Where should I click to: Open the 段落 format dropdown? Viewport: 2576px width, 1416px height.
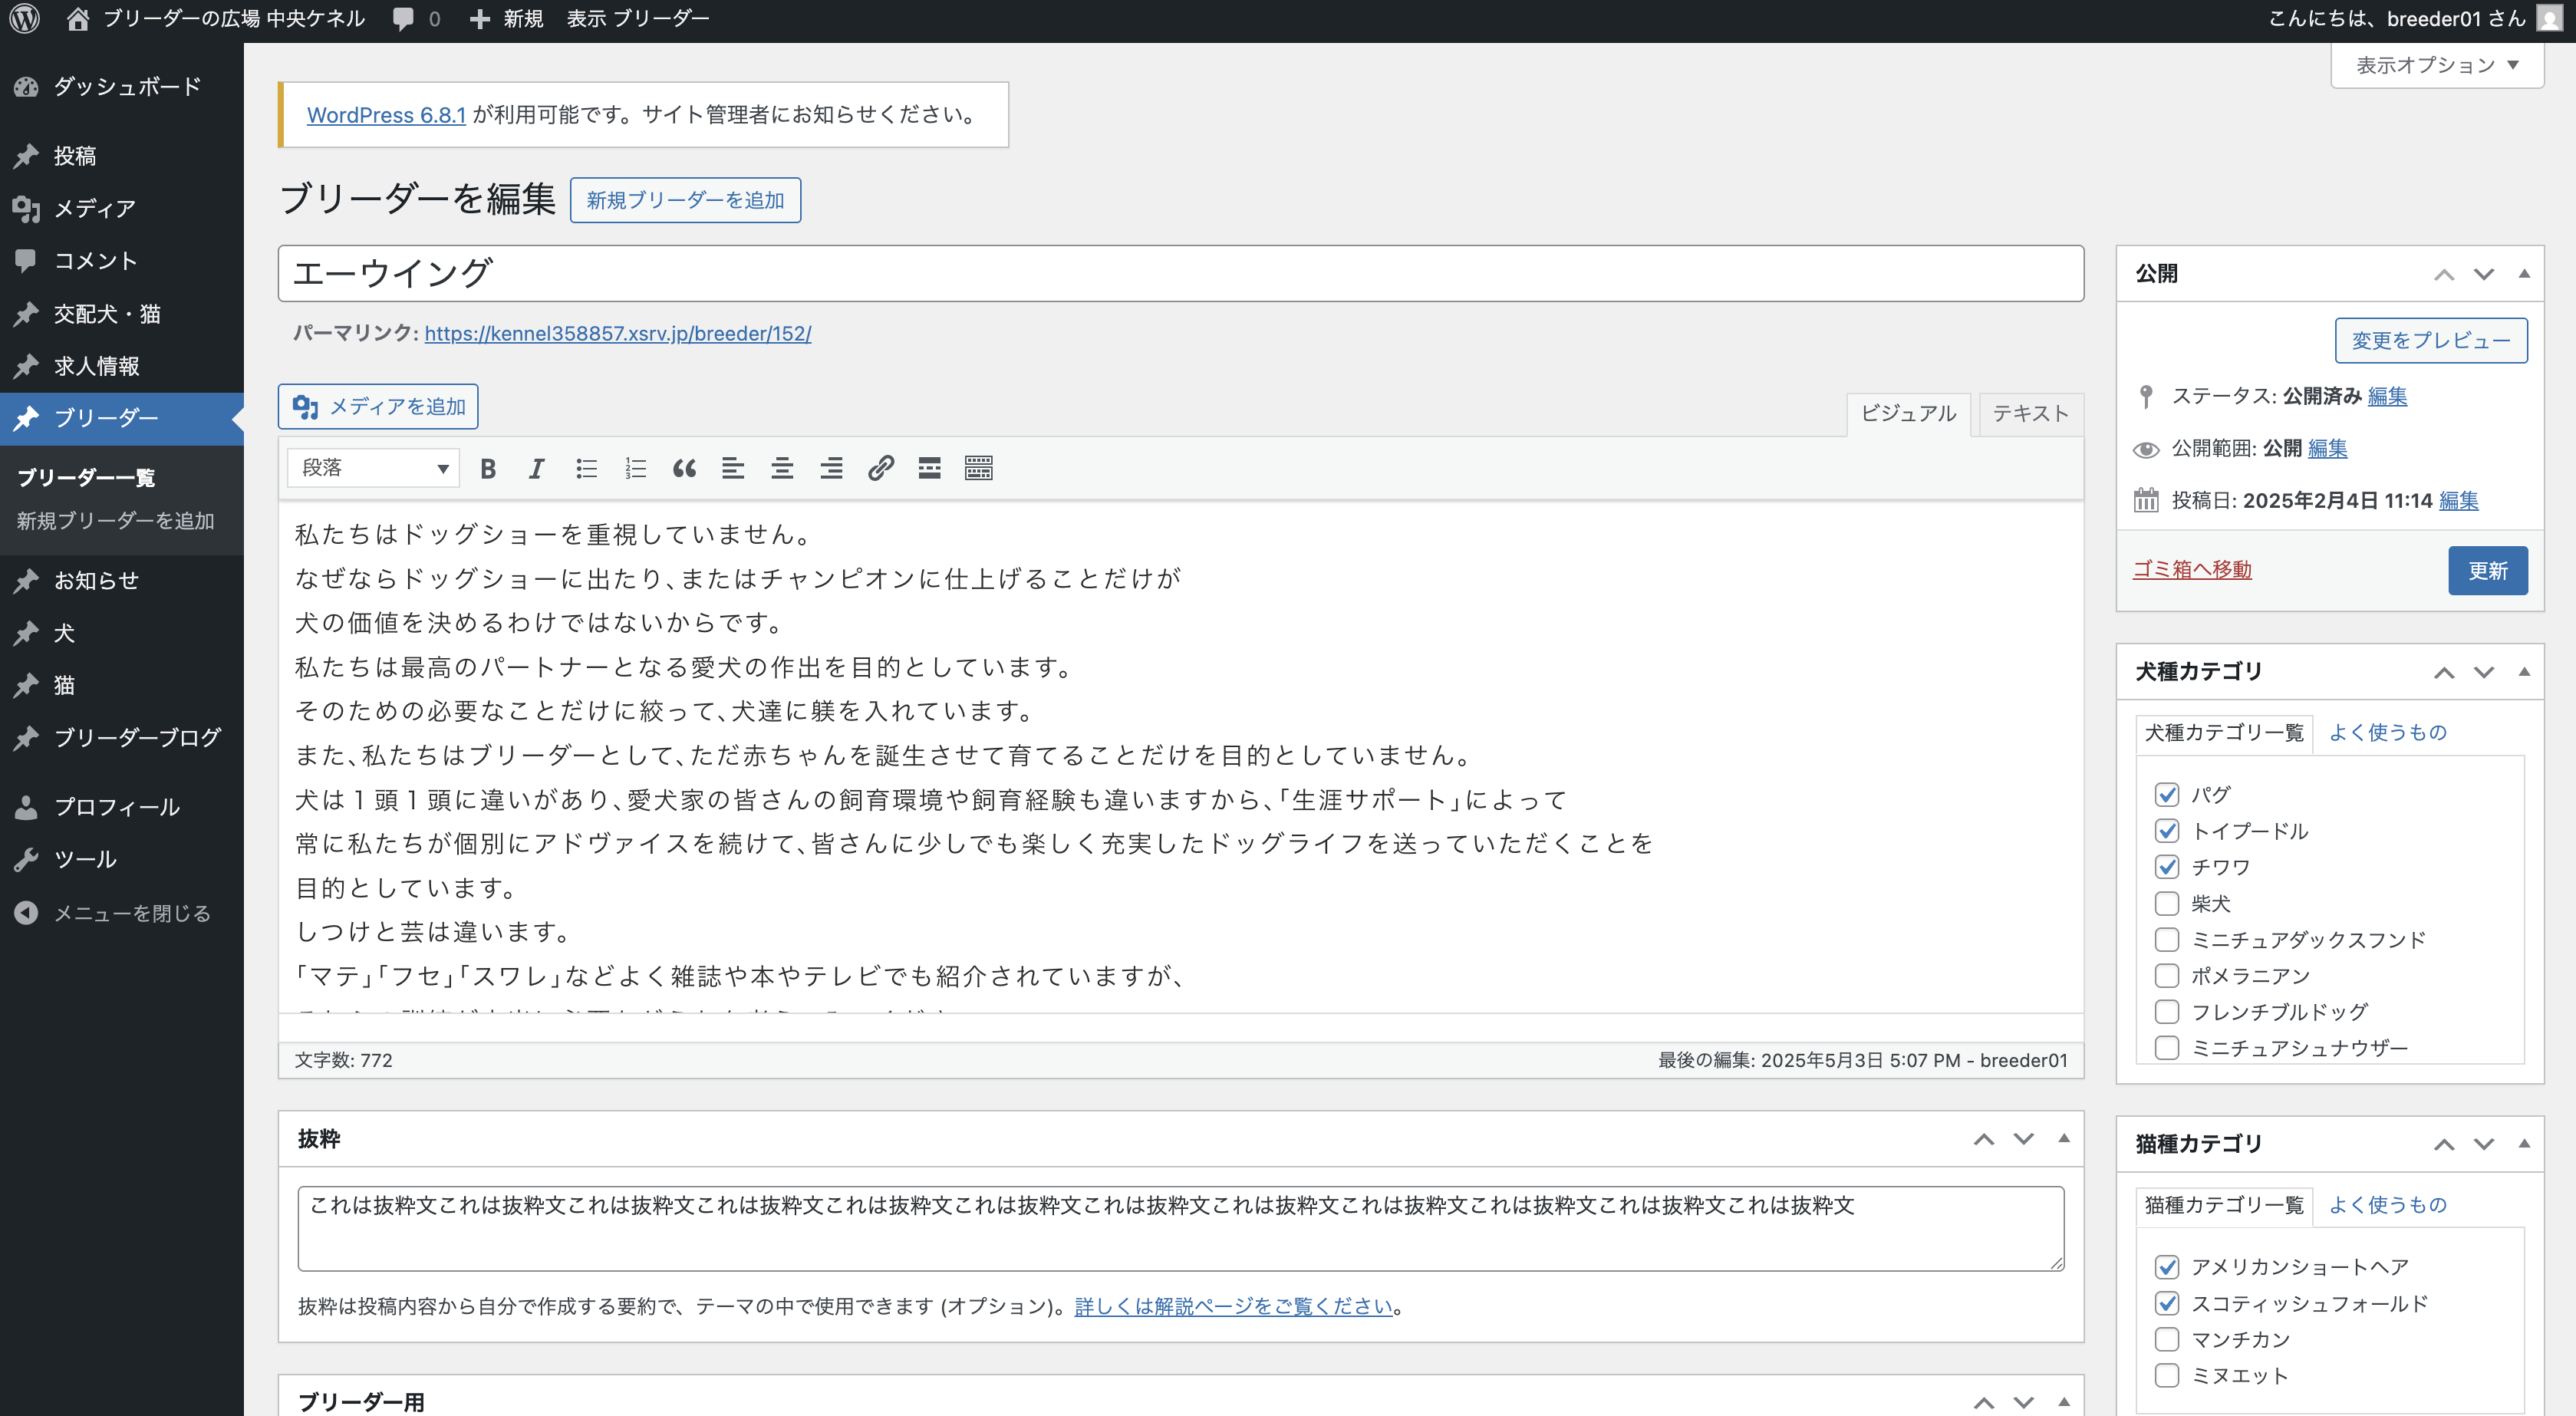coord(373,468)
